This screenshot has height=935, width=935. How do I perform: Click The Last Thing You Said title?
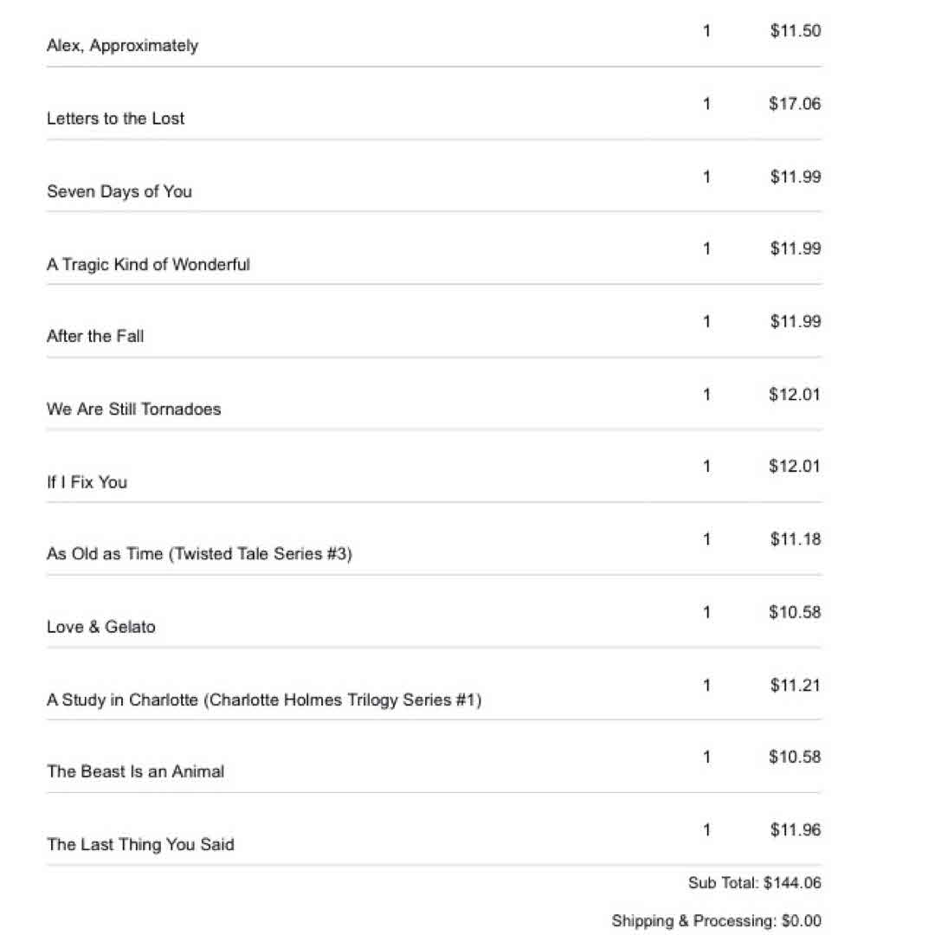click(x=140, y=844)
